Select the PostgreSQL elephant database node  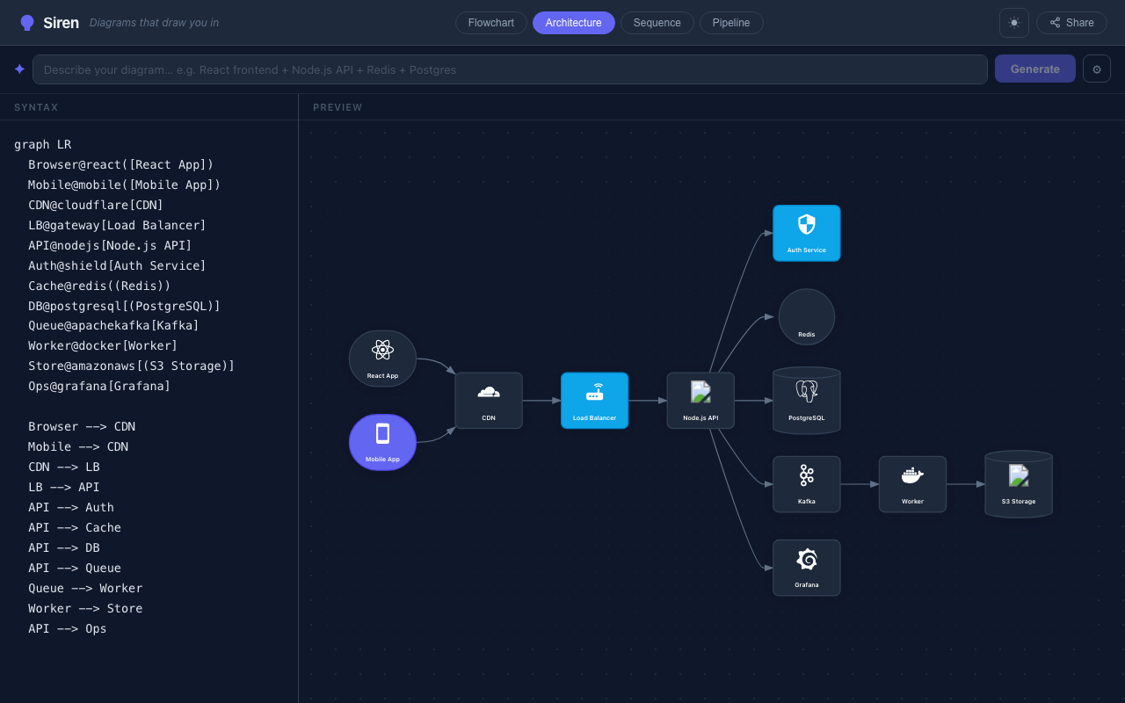point(807,401)
